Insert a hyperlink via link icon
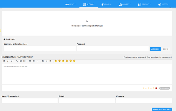Viewport: 176px width, 111px height. (x=17, y=61)
